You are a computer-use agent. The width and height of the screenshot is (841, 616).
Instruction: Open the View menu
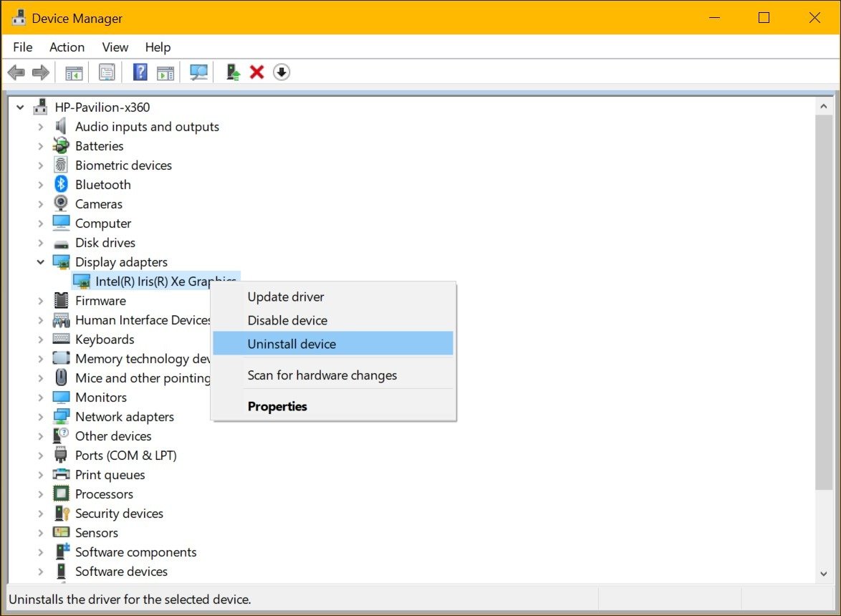(115, 47)
